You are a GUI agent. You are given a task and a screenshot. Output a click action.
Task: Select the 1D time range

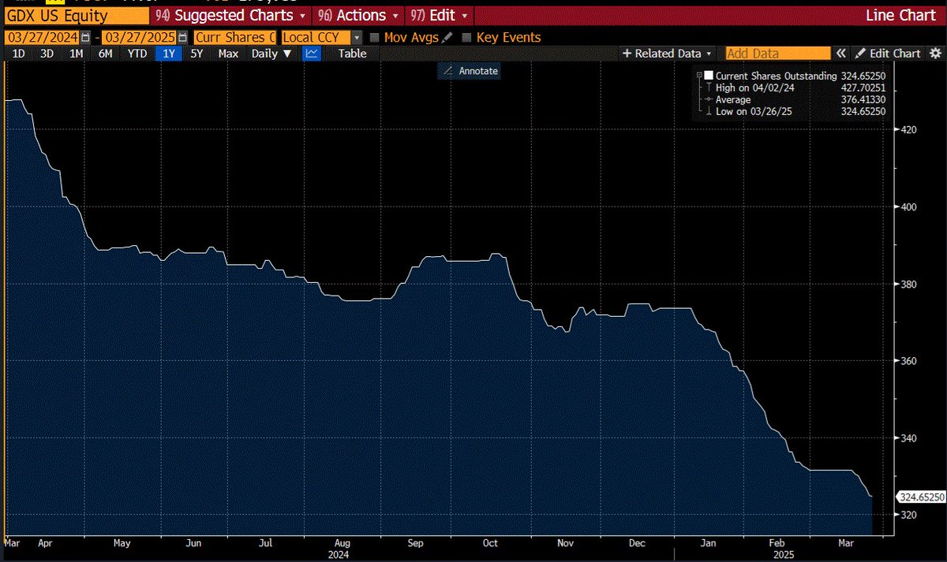pos(19,54)
